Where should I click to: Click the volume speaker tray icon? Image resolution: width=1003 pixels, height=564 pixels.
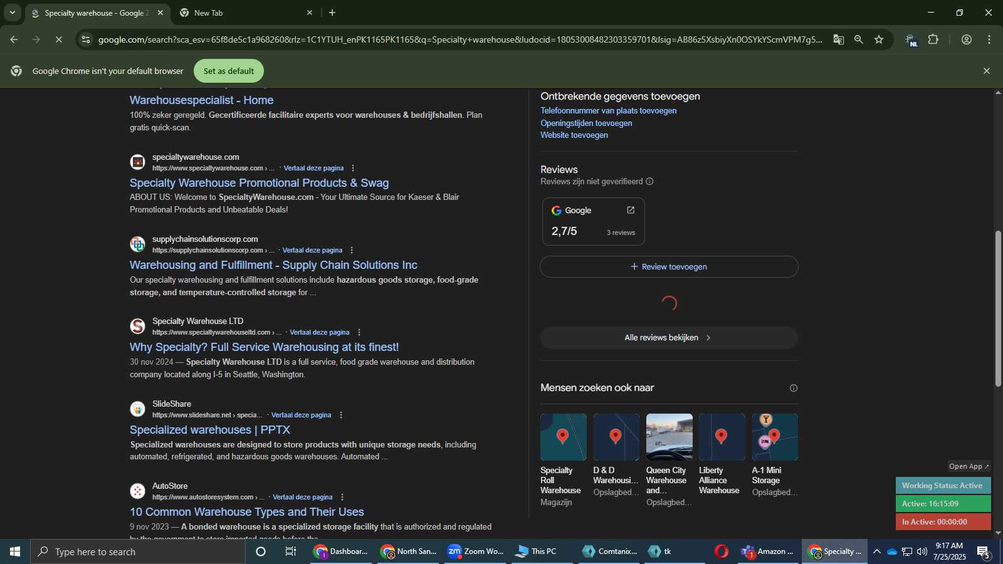tap(922, 551)
